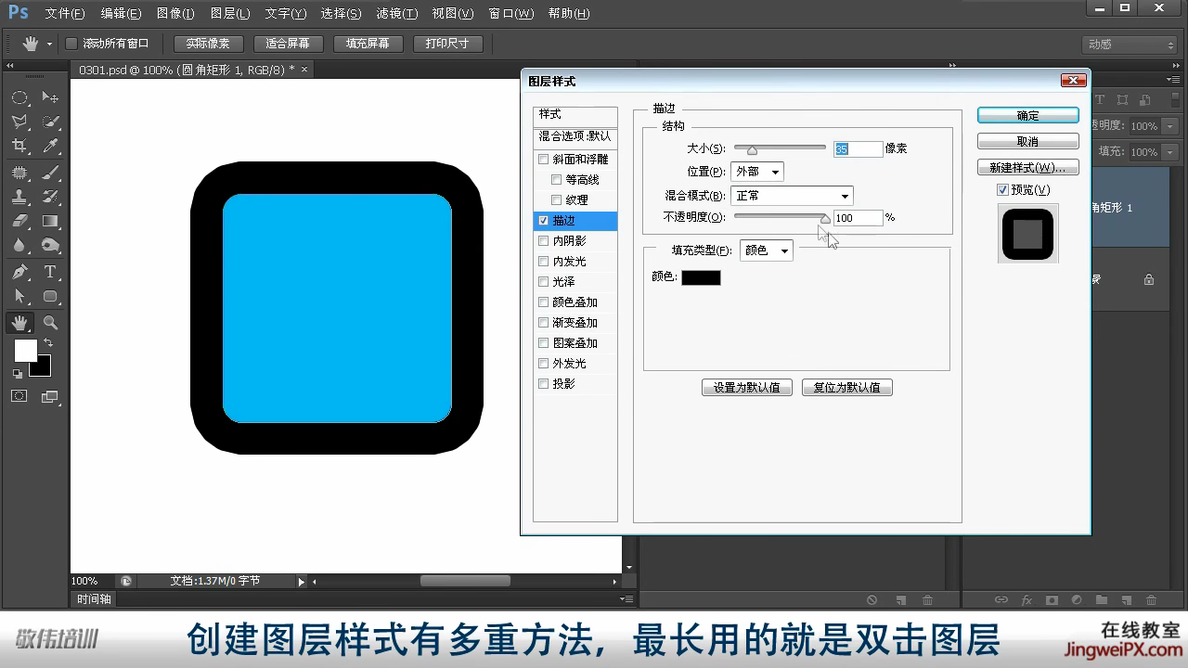Open the 编辑 menu

(x=121, y=14)
